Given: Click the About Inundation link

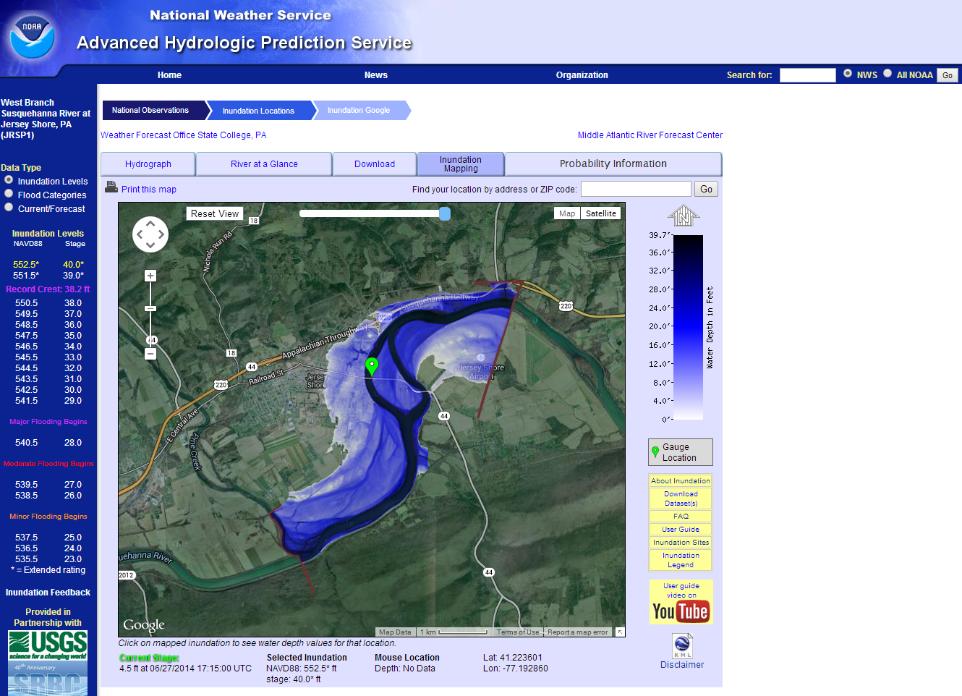Looking at the screenshot, I should point(681,480).
